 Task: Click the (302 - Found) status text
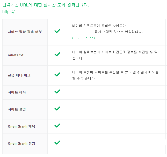tap(83, 38)
